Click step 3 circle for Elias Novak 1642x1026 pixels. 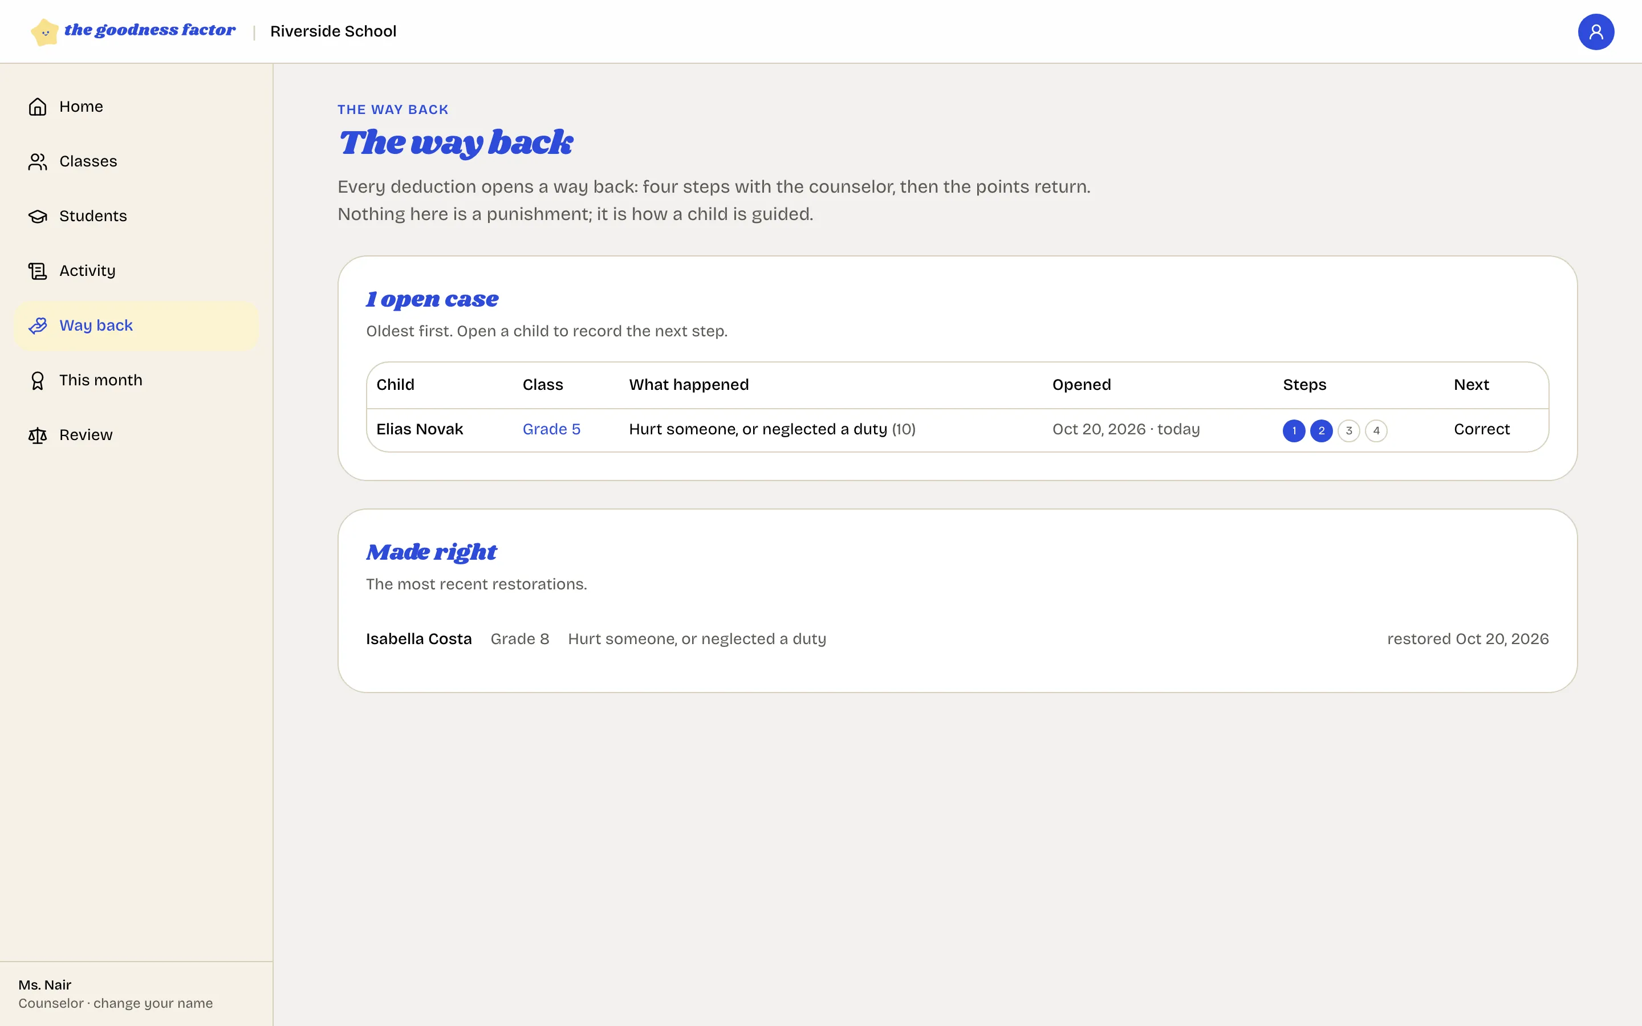(x=1348, y=431)
